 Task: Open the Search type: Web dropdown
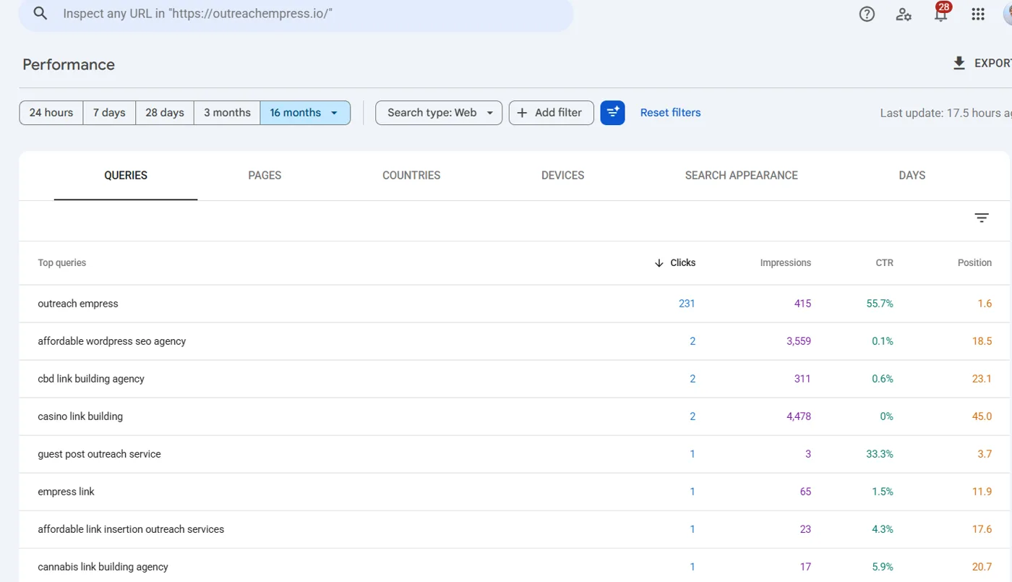coord(439,113)
